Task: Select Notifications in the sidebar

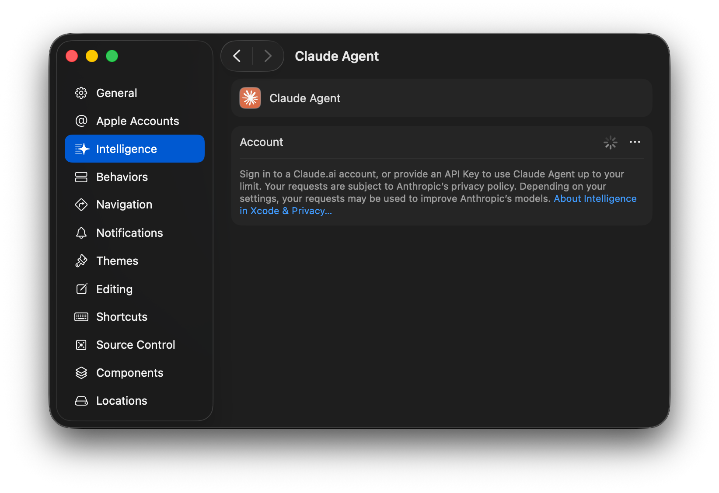Action: pos(135,233)
